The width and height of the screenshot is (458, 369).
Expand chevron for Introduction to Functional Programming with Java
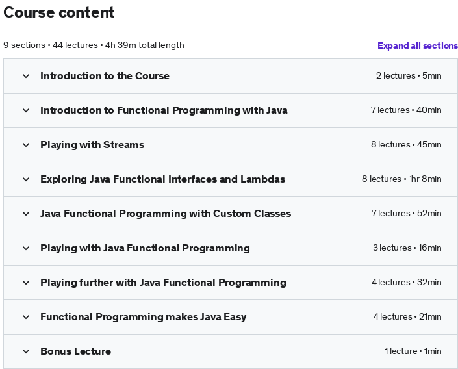coord(26,110)
